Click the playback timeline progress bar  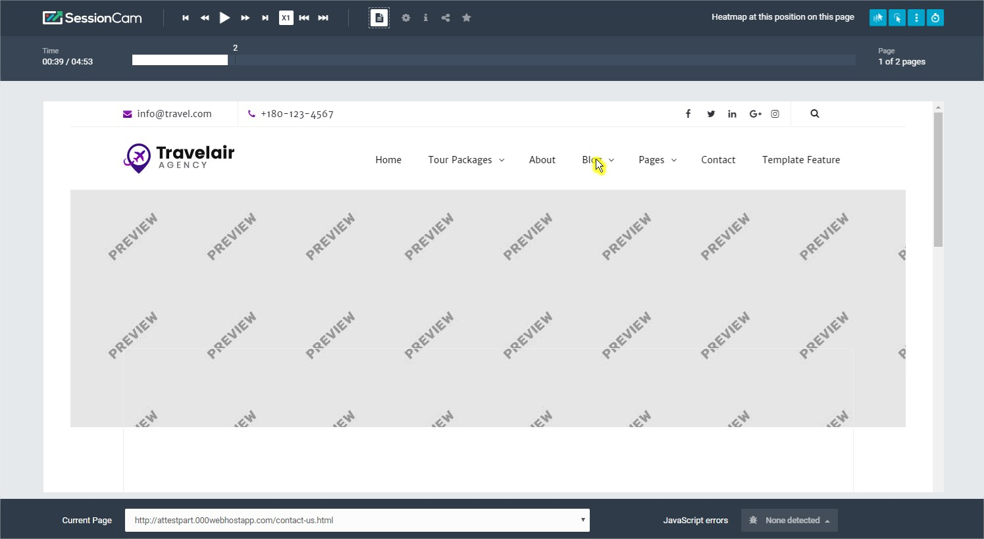[x=494, y=61]
